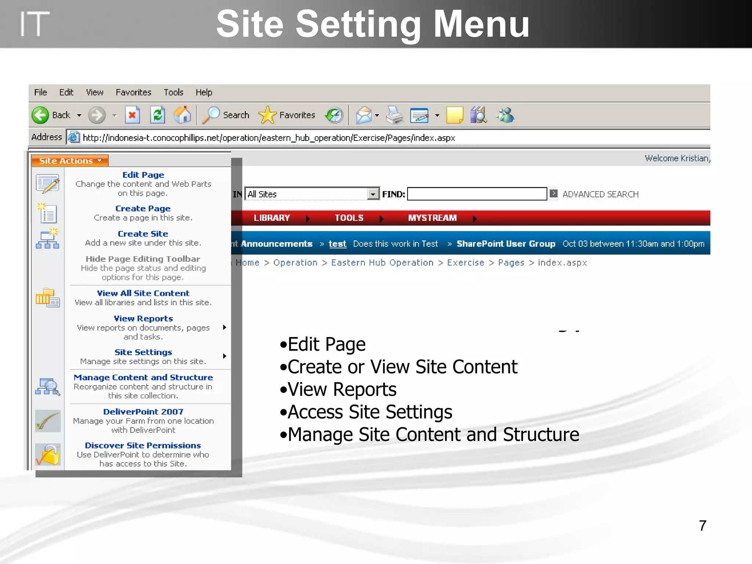The width and height of the screenshot is (752, 564).
Task: Click the red X Stop icon
Action: (x=132, y=115)
